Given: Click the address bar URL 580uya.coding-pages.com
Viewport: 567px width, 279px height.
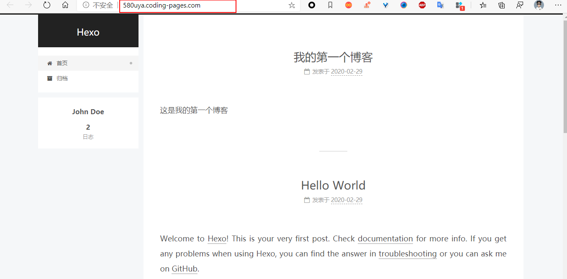Looking at the screenshot, I should (x=162, y=5).
